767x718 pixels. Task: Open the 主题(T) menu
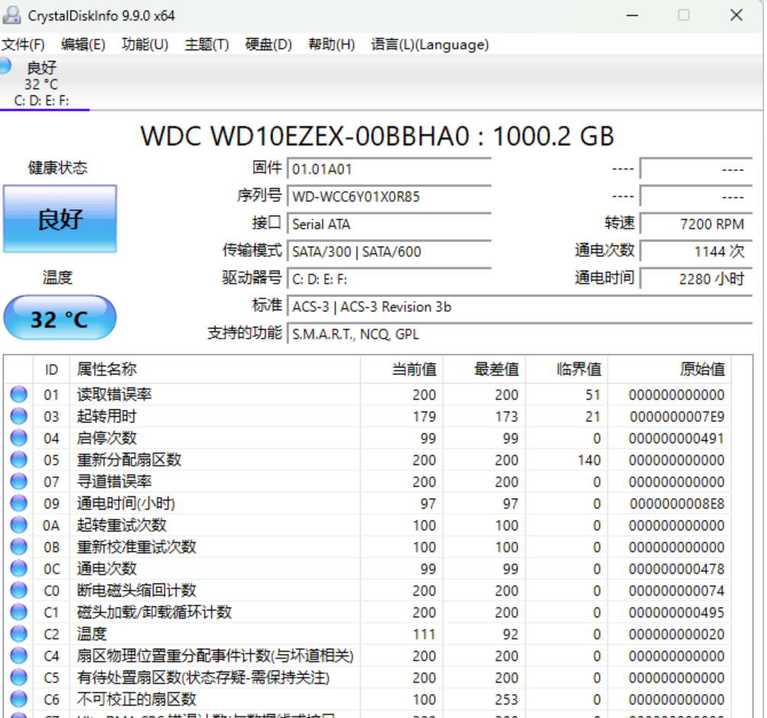[x=206, y=44]
